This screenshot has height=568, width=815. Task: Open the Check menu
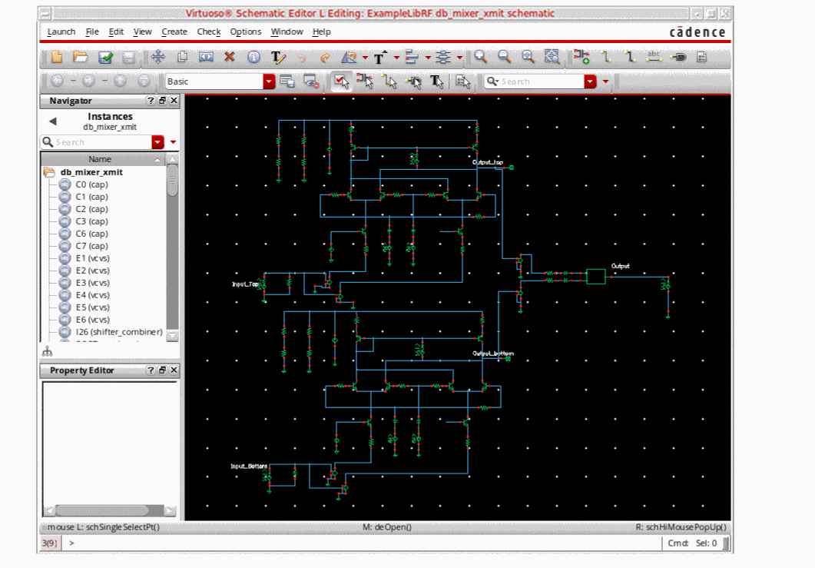(x=209, y=32)
